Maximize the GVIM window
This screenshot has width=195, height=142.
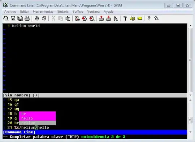[x=178, y=5]
